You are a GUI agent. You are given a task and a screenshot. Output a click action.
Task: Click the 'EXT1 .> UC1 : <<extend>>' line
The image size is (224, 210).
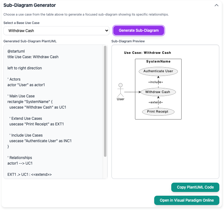pos(29,175)
